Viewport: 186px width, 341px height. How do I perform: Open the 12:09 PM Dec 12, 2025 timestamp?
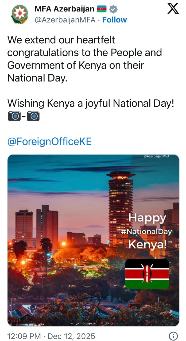coord(51,336)
